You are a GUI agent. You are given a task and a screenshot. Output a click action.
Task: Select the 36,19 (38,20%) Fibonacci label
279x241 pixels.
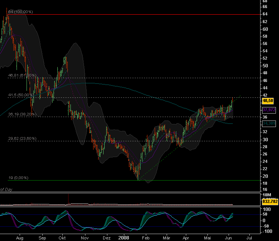[22, 114]
